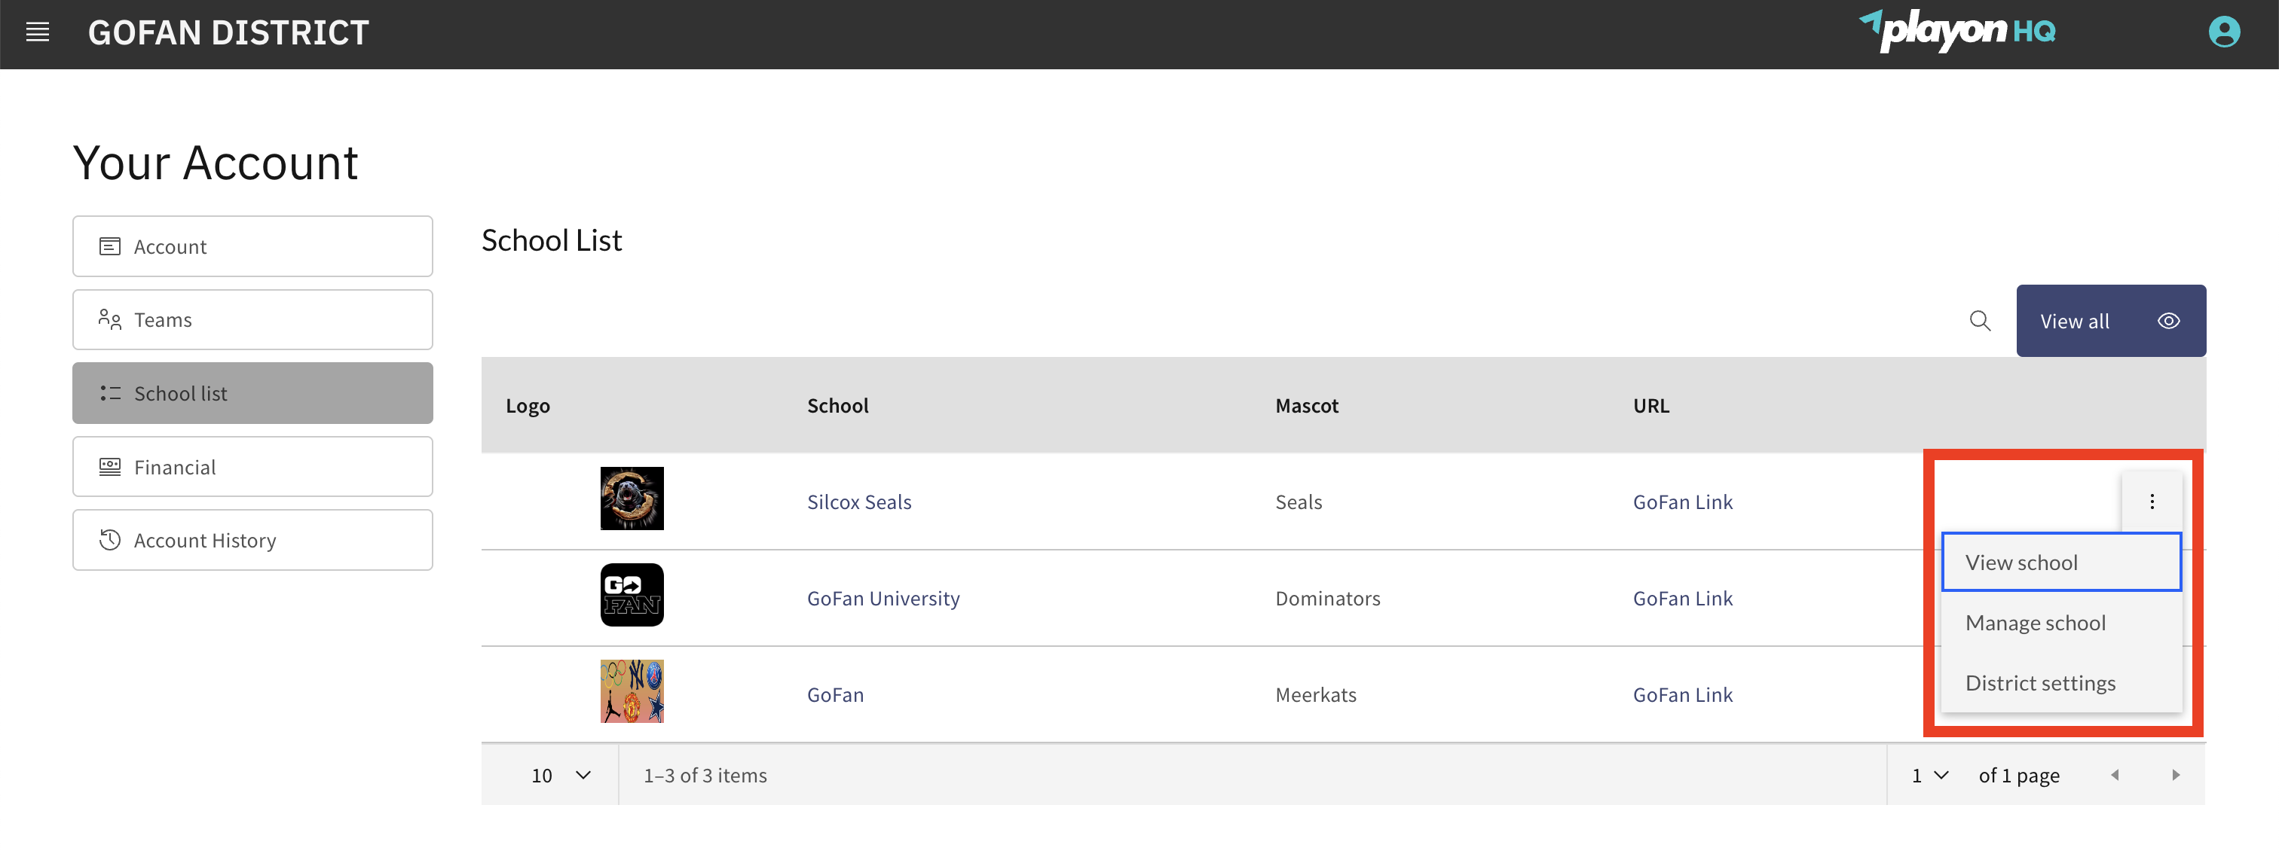The width and height of the screenshot is (2279, 866).
Task: Go to the previous page arrow
Action: [2115, 775]
